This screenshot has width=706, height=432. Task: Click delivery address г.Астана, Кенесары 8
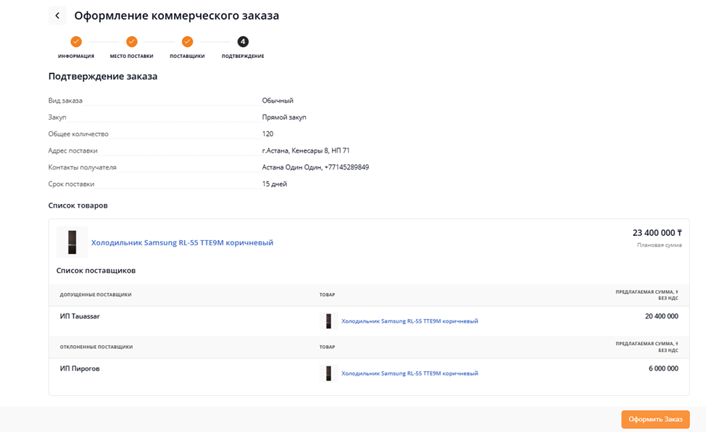pyautogui.click(x=306, y=151)
